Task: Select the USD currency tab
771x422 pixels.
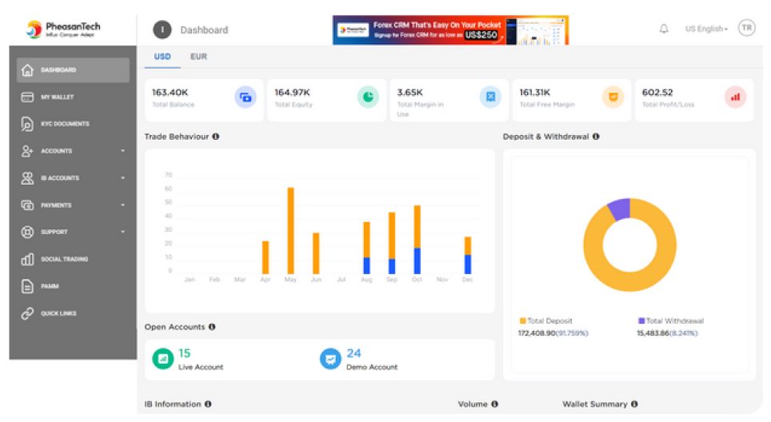Action: coord(162,57)
